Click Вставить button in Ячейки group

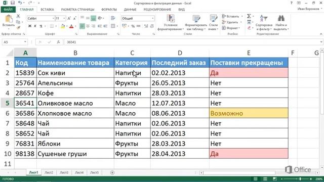pyautogui.click(x=232, y=16)
